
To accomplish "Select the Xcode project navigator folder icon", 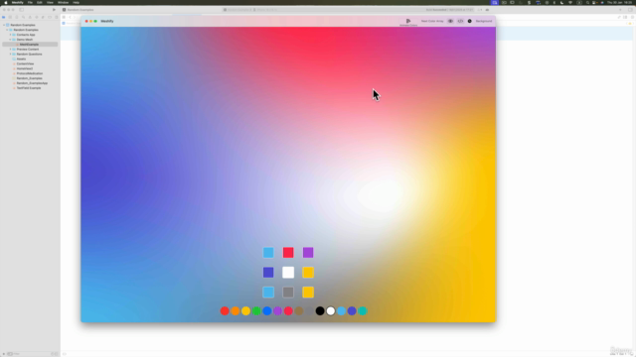I will pyautogui.click(x=4, y=17).
